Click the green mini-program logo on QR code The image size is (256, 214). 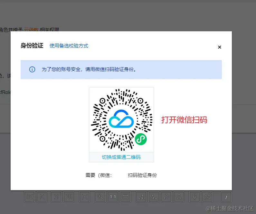(141, 139)
